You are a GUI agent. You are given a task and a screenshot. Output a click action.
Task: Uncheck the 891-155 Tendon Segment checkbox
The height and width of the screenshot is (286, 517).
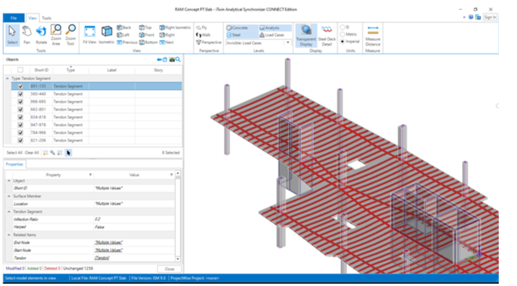[x=21, y=86]
